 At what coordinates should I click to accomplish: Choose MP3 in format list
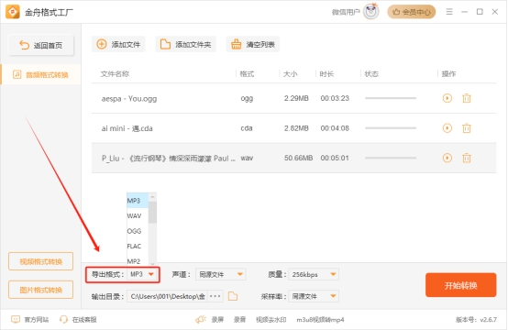(x=138, y=201)
